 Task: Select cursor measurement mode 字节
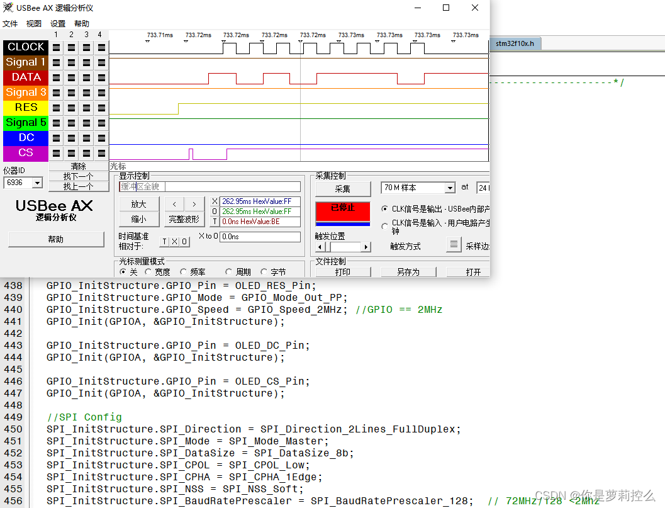coord(264,271)
